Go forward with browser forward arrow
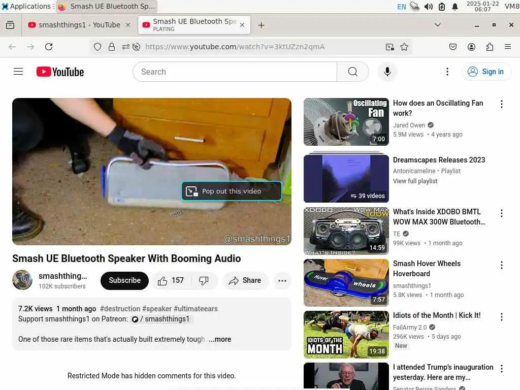The width and height of the screenshot is (520, 390). point(30,47)
